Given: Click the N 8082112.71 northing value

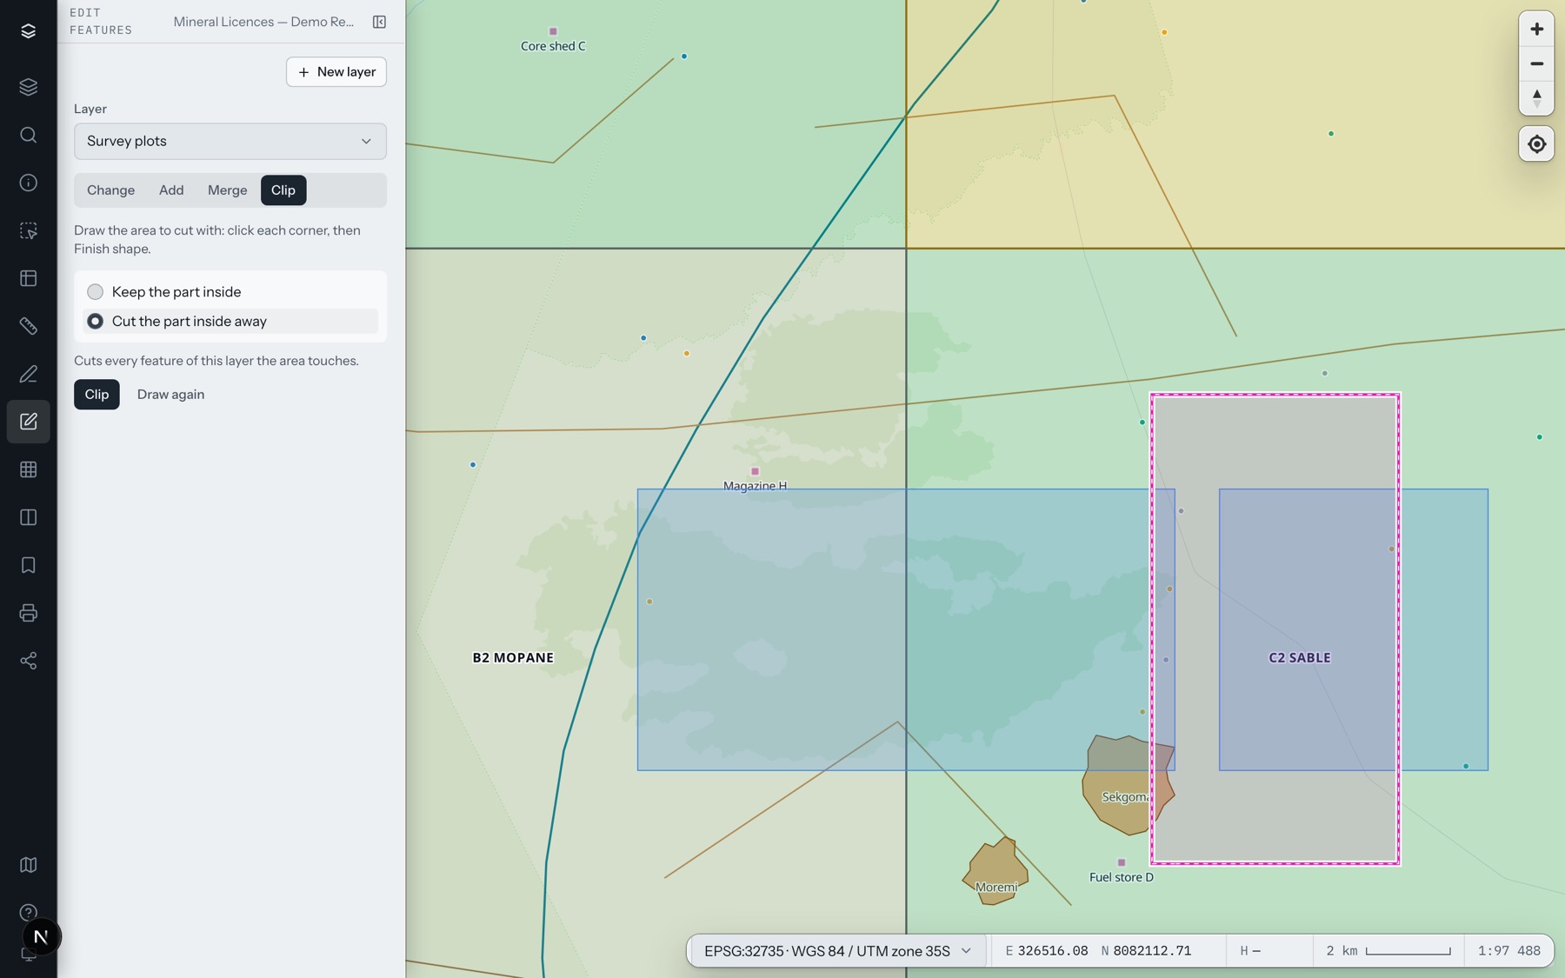Looking at the screenshot, I should coord(1146,951).
